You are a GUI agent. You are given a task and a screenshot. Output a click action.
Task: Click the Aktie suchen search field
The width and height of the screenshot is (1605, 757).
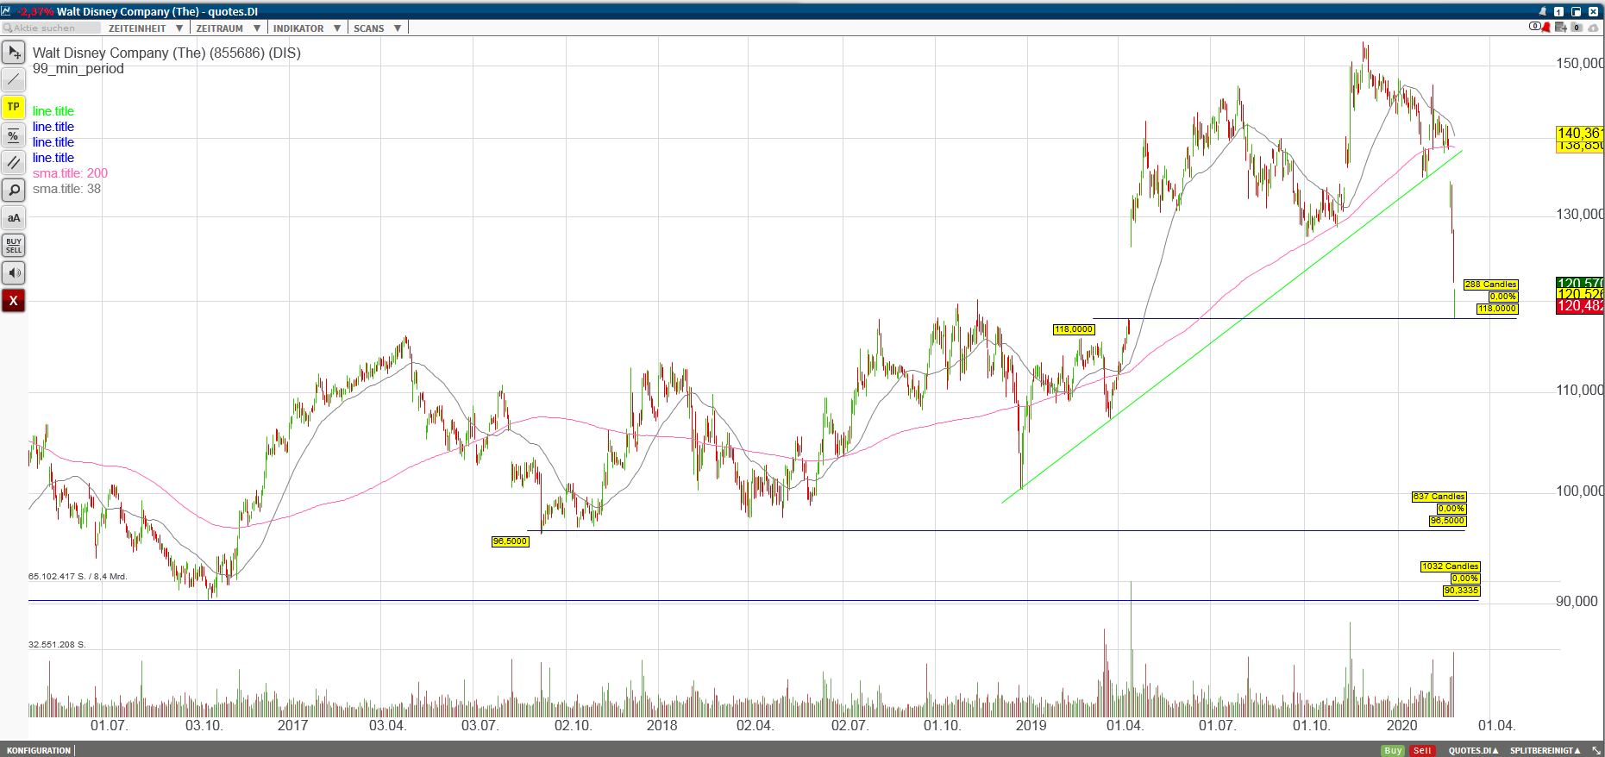[52, 28]
